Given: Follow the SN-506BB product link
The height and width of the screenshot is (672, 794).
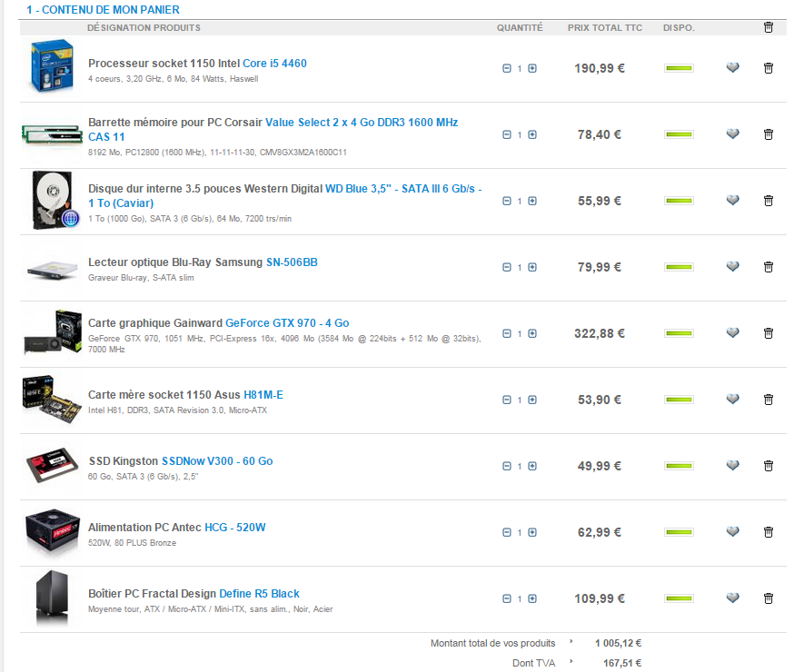Looking at the screenshot, I should (x=292, y=262).
